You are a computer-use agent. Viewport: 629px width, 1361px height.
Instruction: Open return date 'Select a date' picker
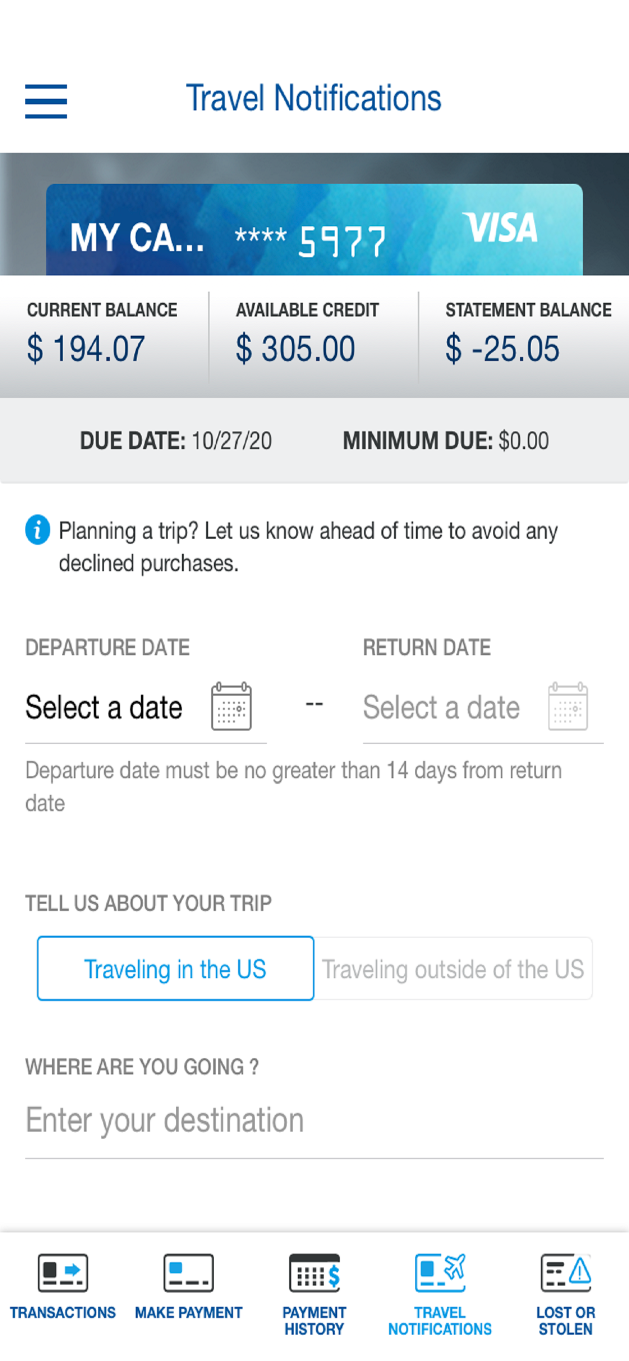point(441,707)
